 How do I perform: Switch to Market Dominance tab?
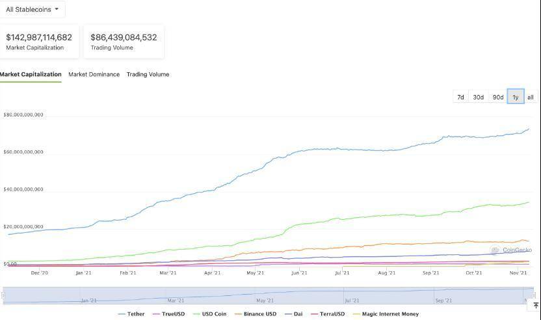tap(94, 74)
